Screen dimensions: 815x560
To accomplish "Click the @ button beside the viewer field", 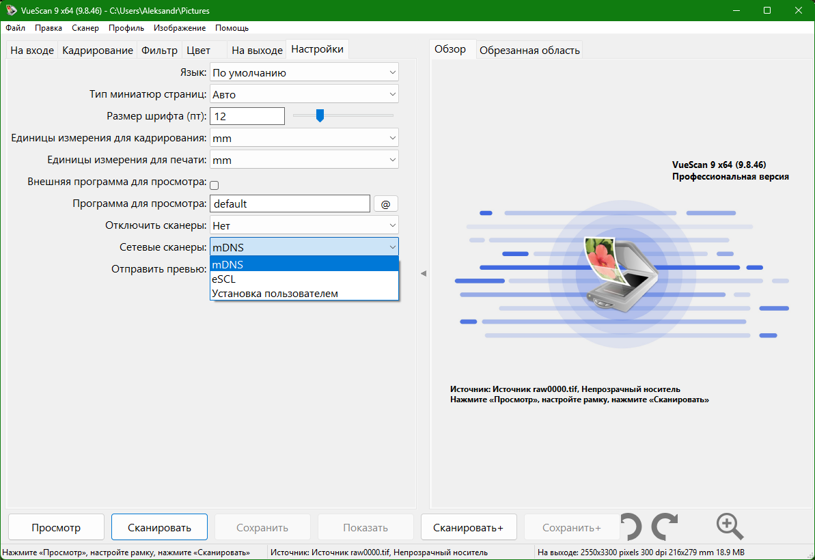I will [386, 204].
